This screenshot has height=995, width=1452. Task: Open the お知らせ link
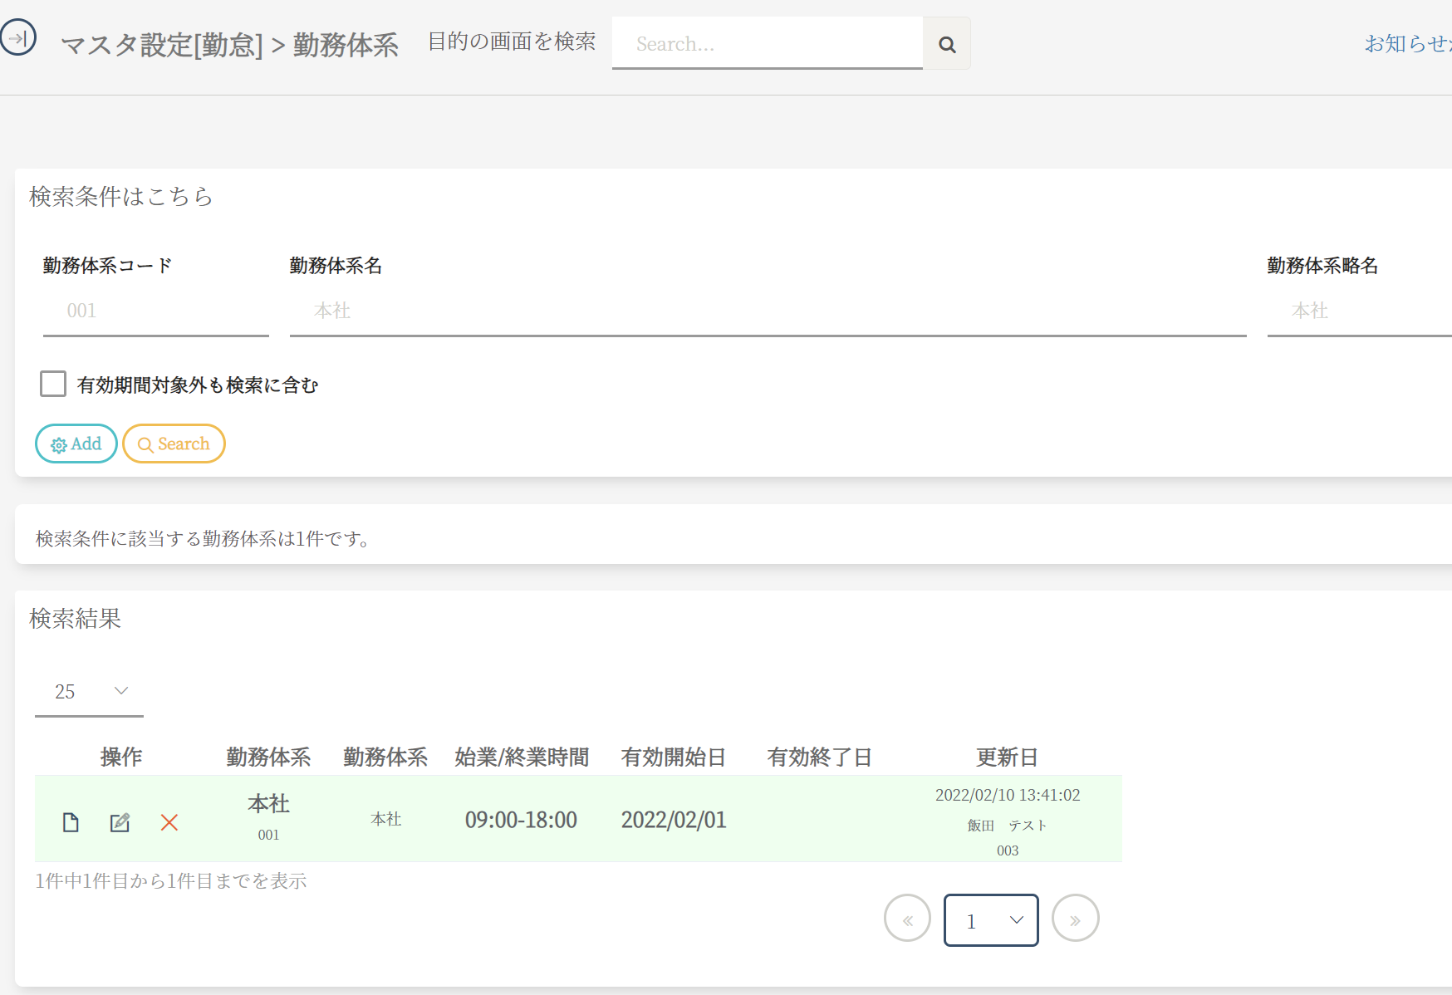tap(1407, 43)
